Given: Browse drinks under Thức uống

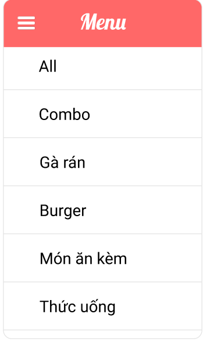Looking at the screenshot, I should click(x=102, y=306).
